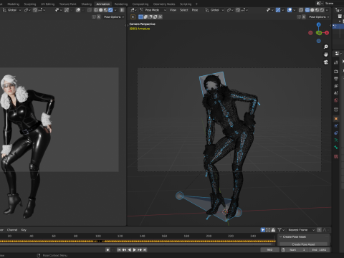344x258 pixels.
Task: Select rendered shading in left viewport
Action: click(x=110, y=10)
